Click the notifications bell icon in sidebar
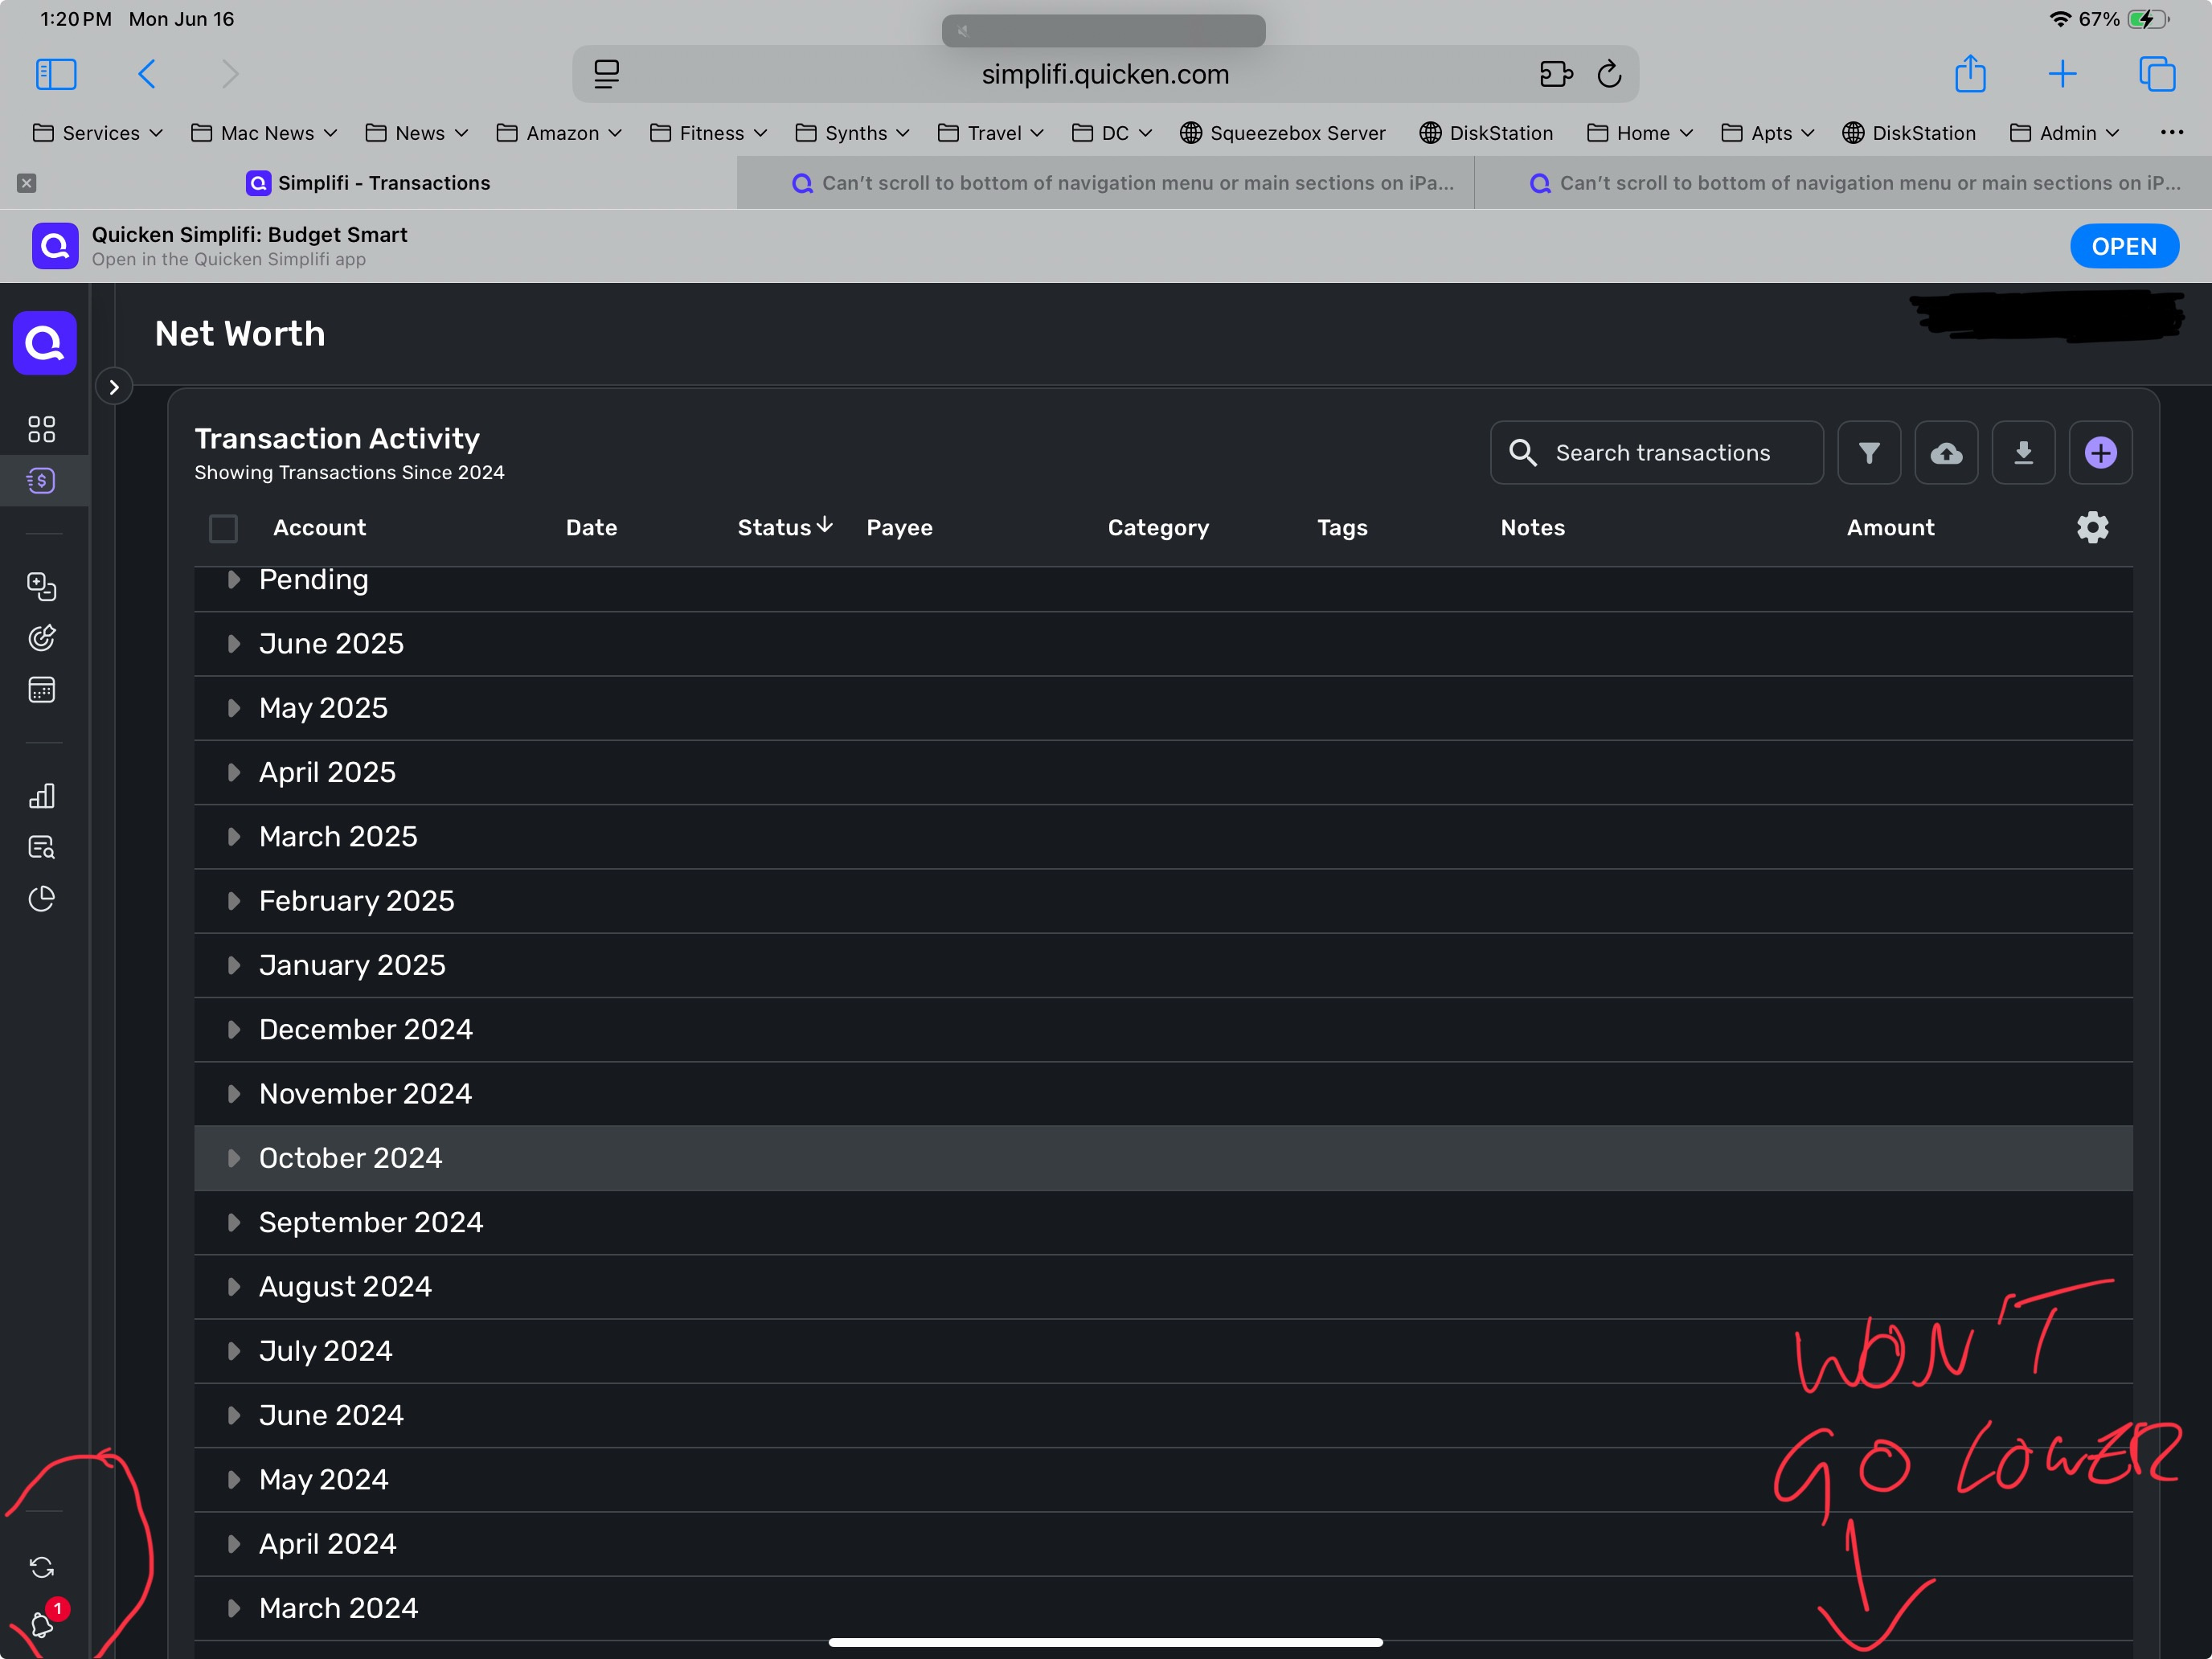This screenshot has width=2212, height=1659. (42, 1624)
